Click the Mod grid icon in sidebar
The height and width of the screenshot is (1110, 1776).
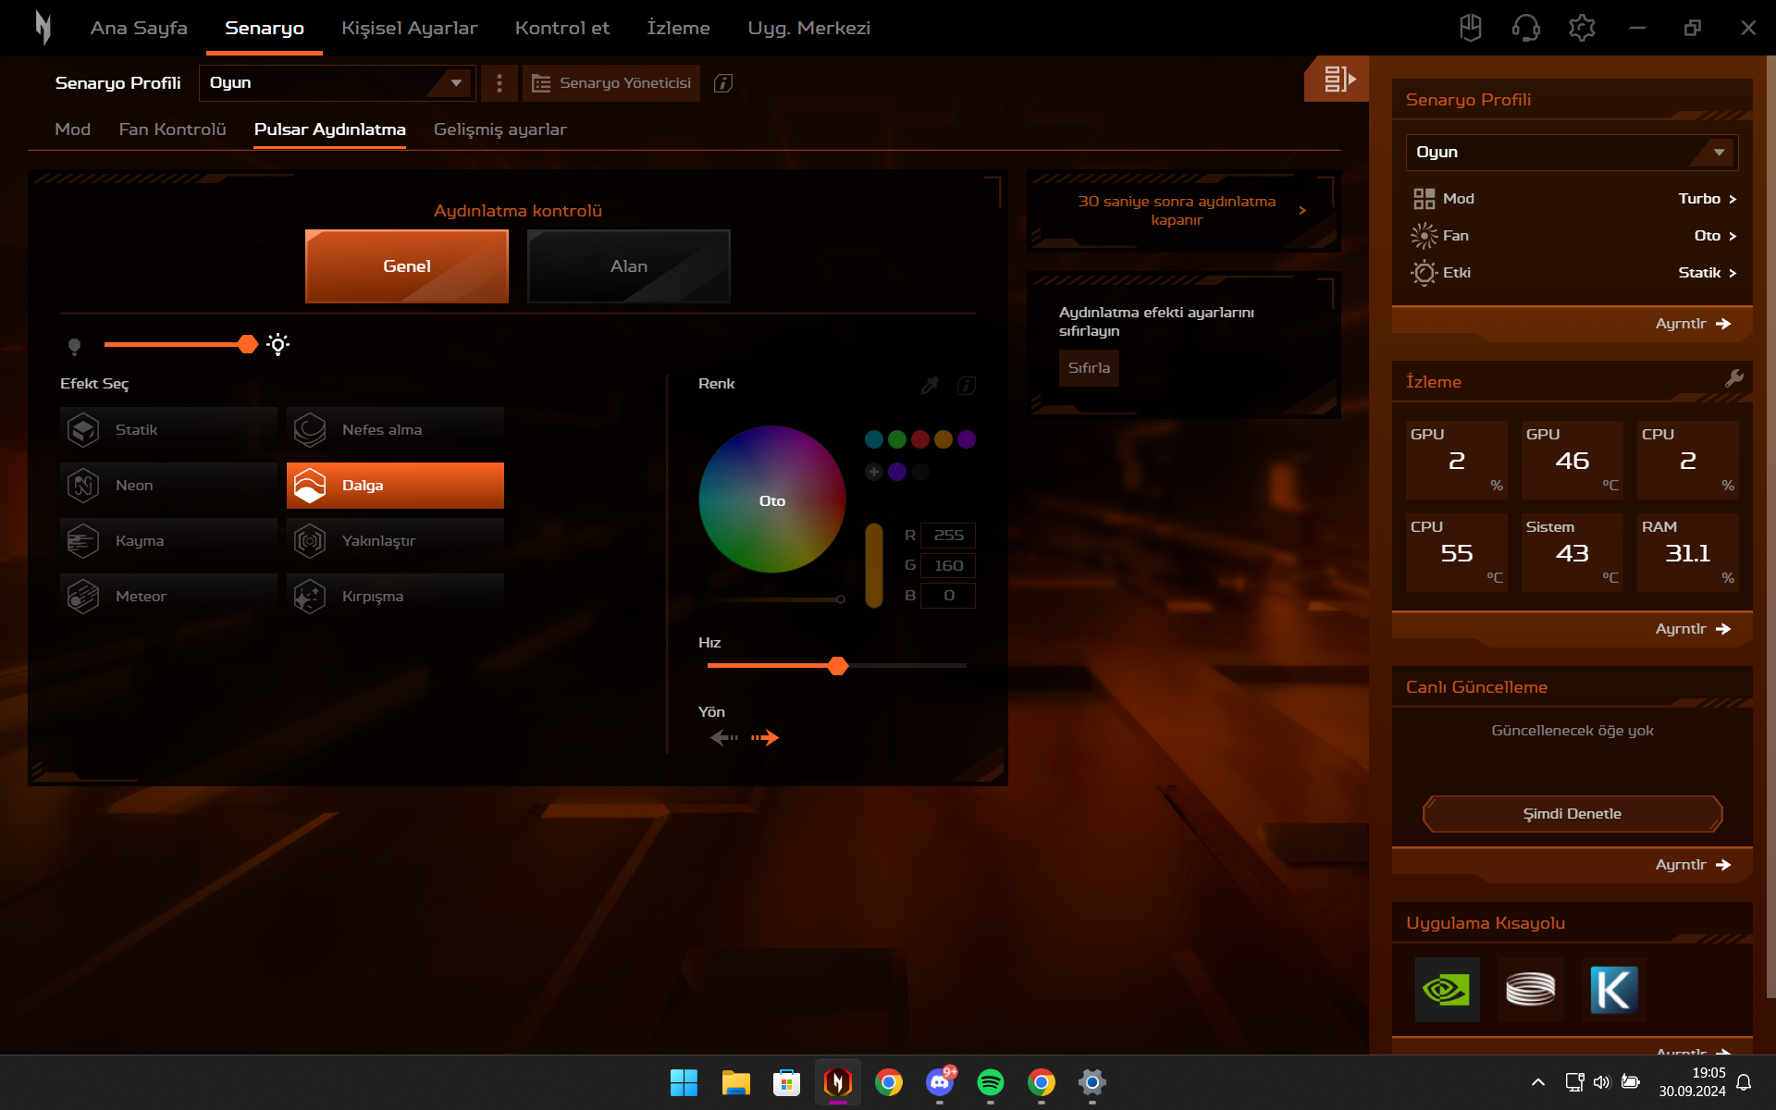1424,199
